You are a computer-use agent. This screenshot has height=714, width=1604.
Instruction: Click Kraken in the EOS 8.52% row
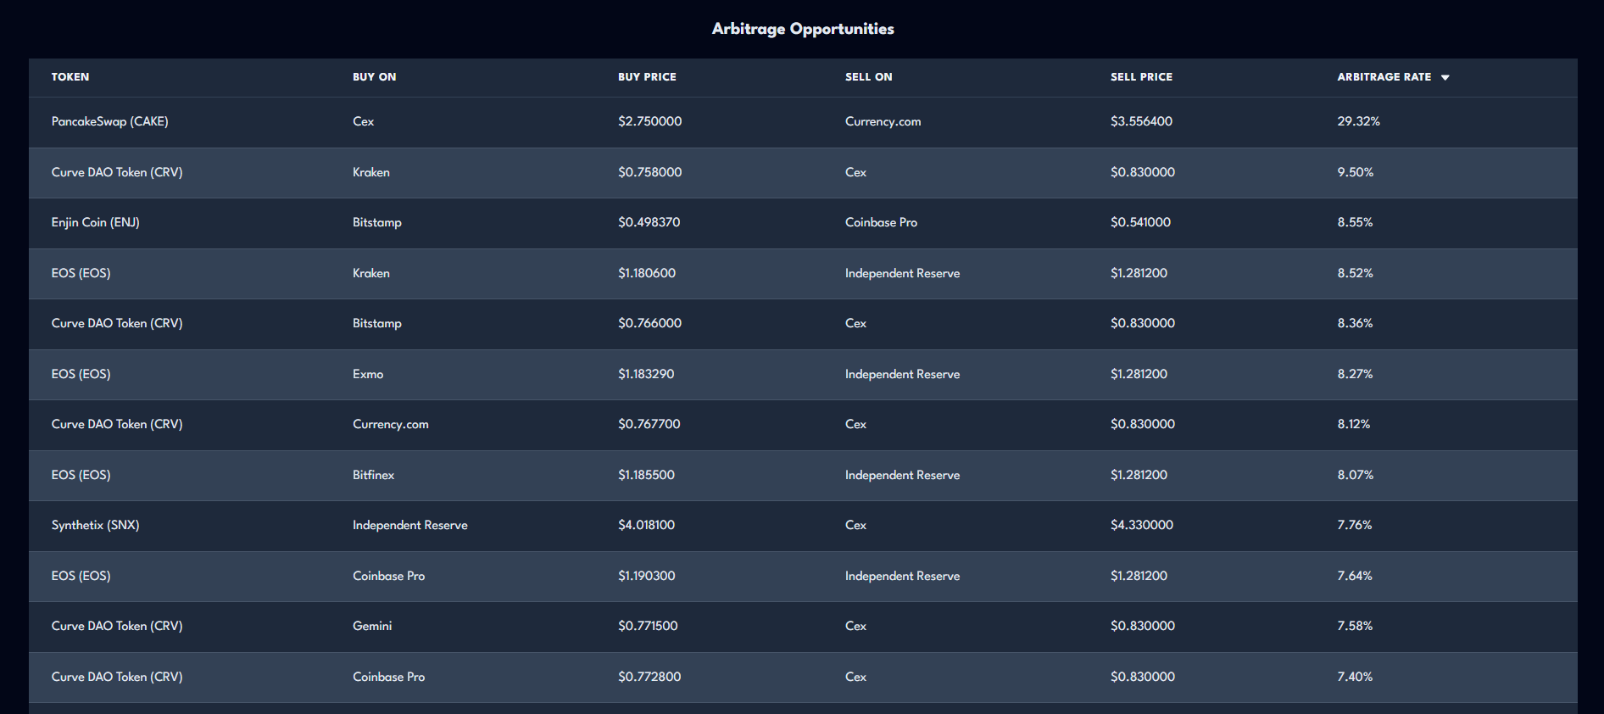pos(371,273)
